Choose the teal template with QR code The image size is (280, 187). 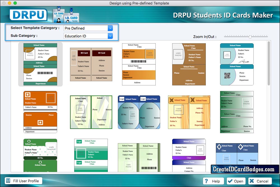(237, 64)
